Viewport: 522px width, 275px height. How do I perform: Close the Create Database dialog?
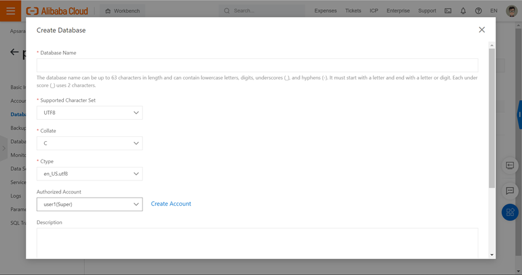click(481, 29)
